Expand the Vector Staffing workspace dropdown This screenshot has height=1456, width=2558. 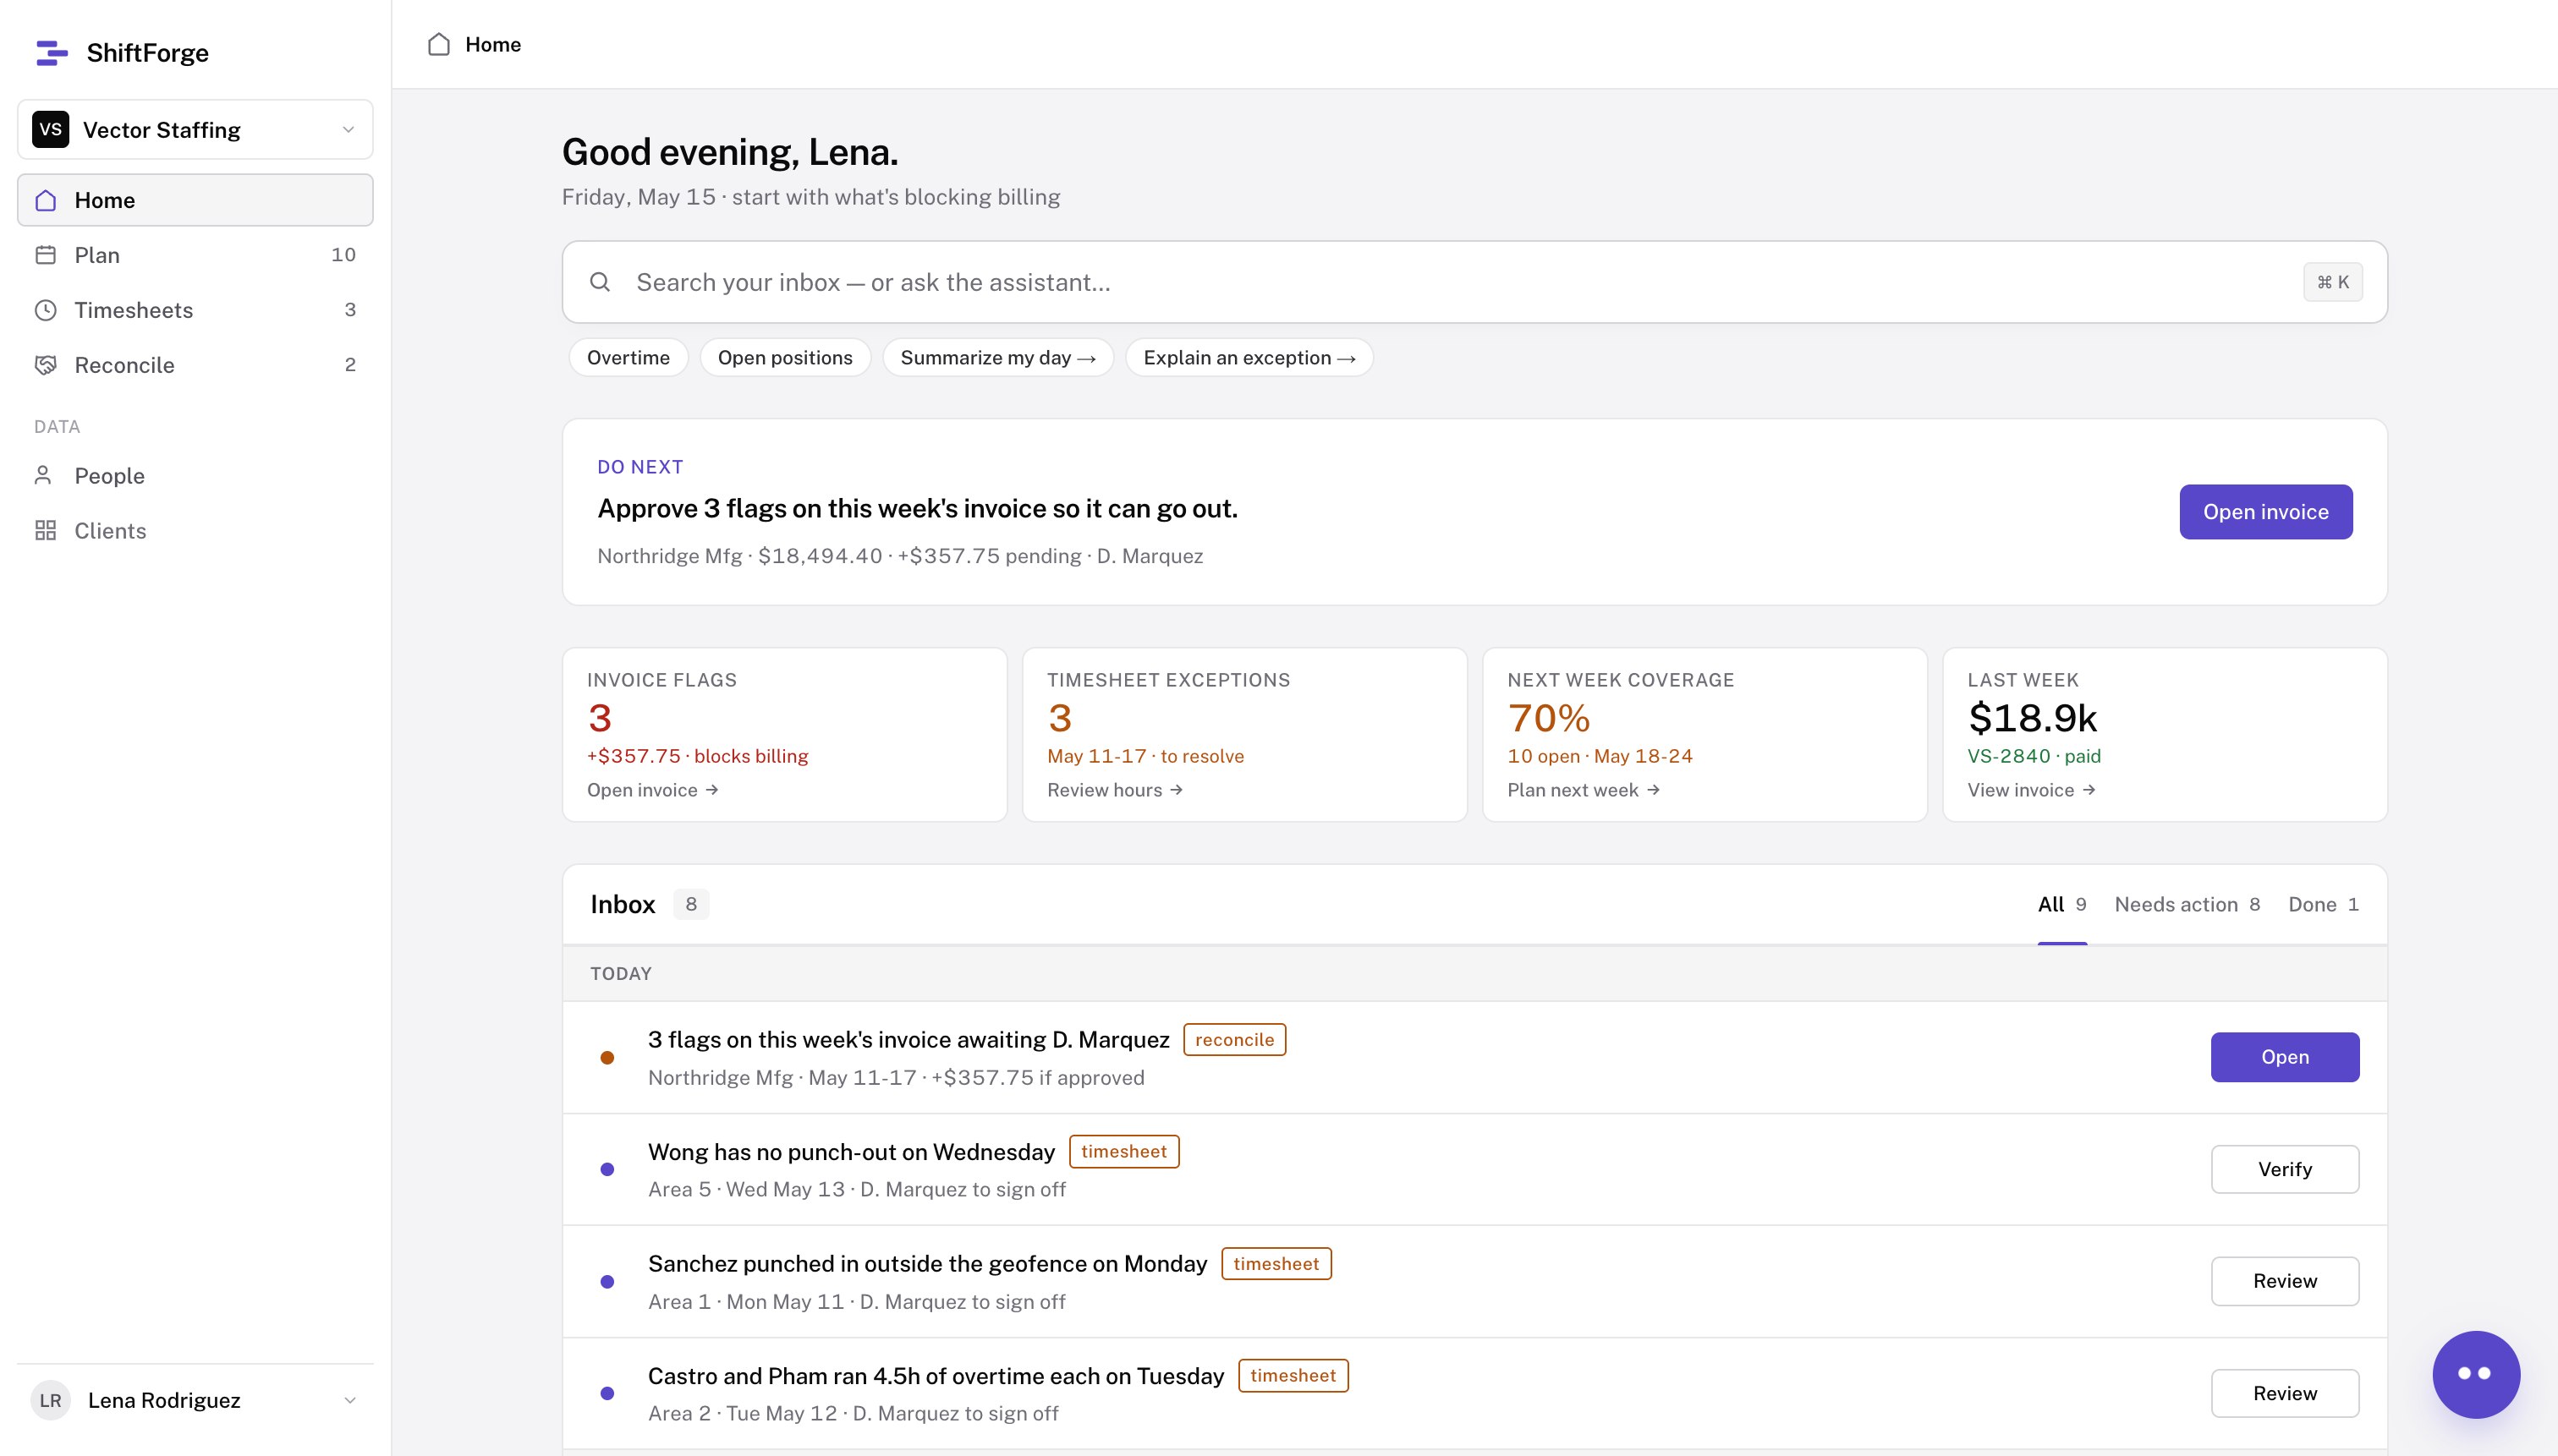[x=195, y=129]
